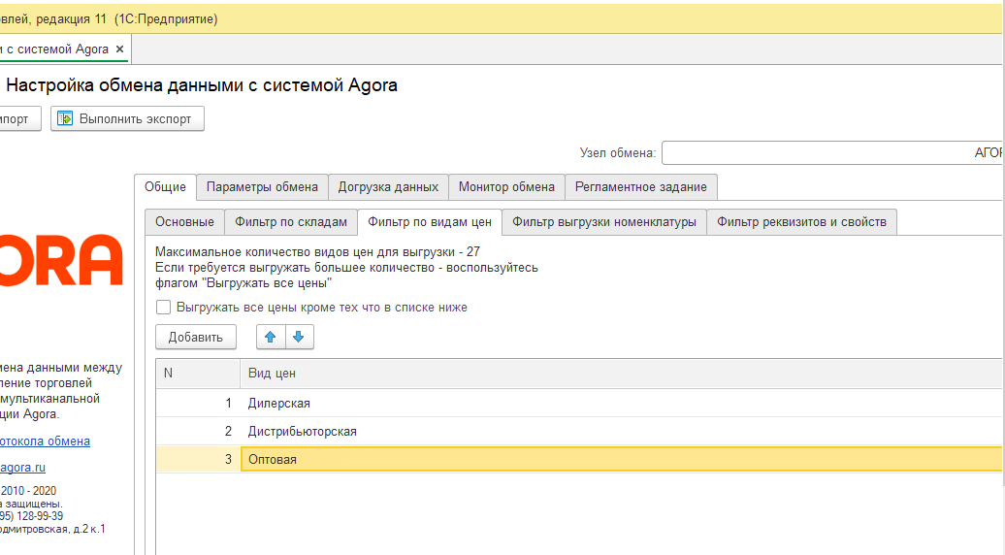Go to the Регламентное задание tab
Viewport: 1005px width, 555px height.
[641, 187]
